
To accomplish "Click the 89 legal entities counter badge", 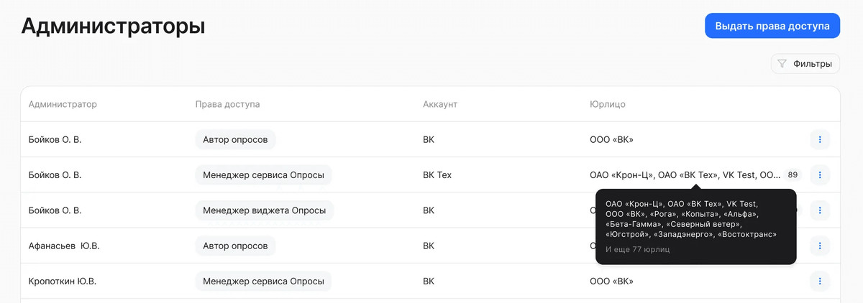I will (x=793, y=174).
